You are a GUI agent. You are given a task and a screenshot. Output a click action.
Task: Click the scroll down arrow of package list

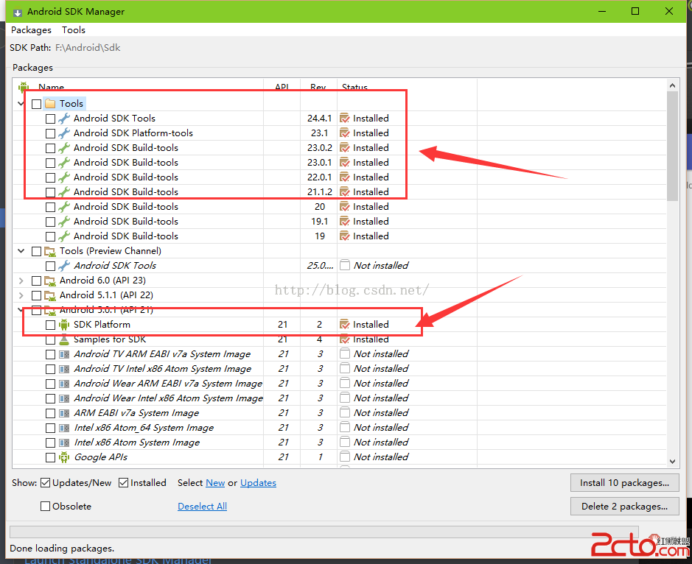coord(672,461)
